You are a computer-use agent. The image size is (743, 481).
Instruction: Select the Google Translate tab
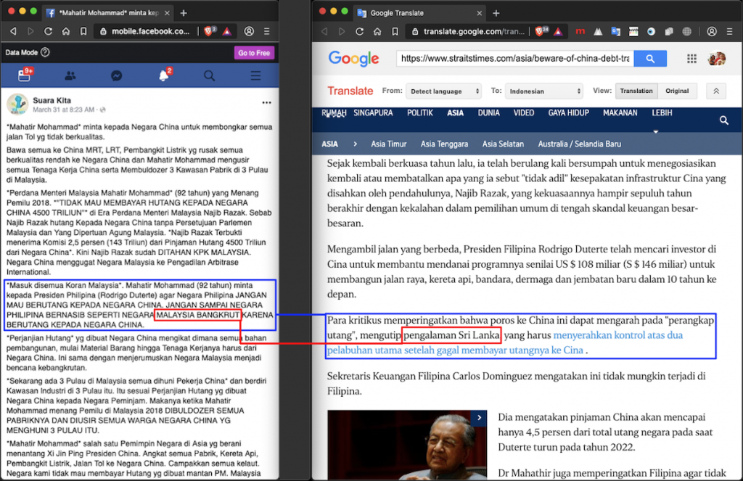point(420,13)
